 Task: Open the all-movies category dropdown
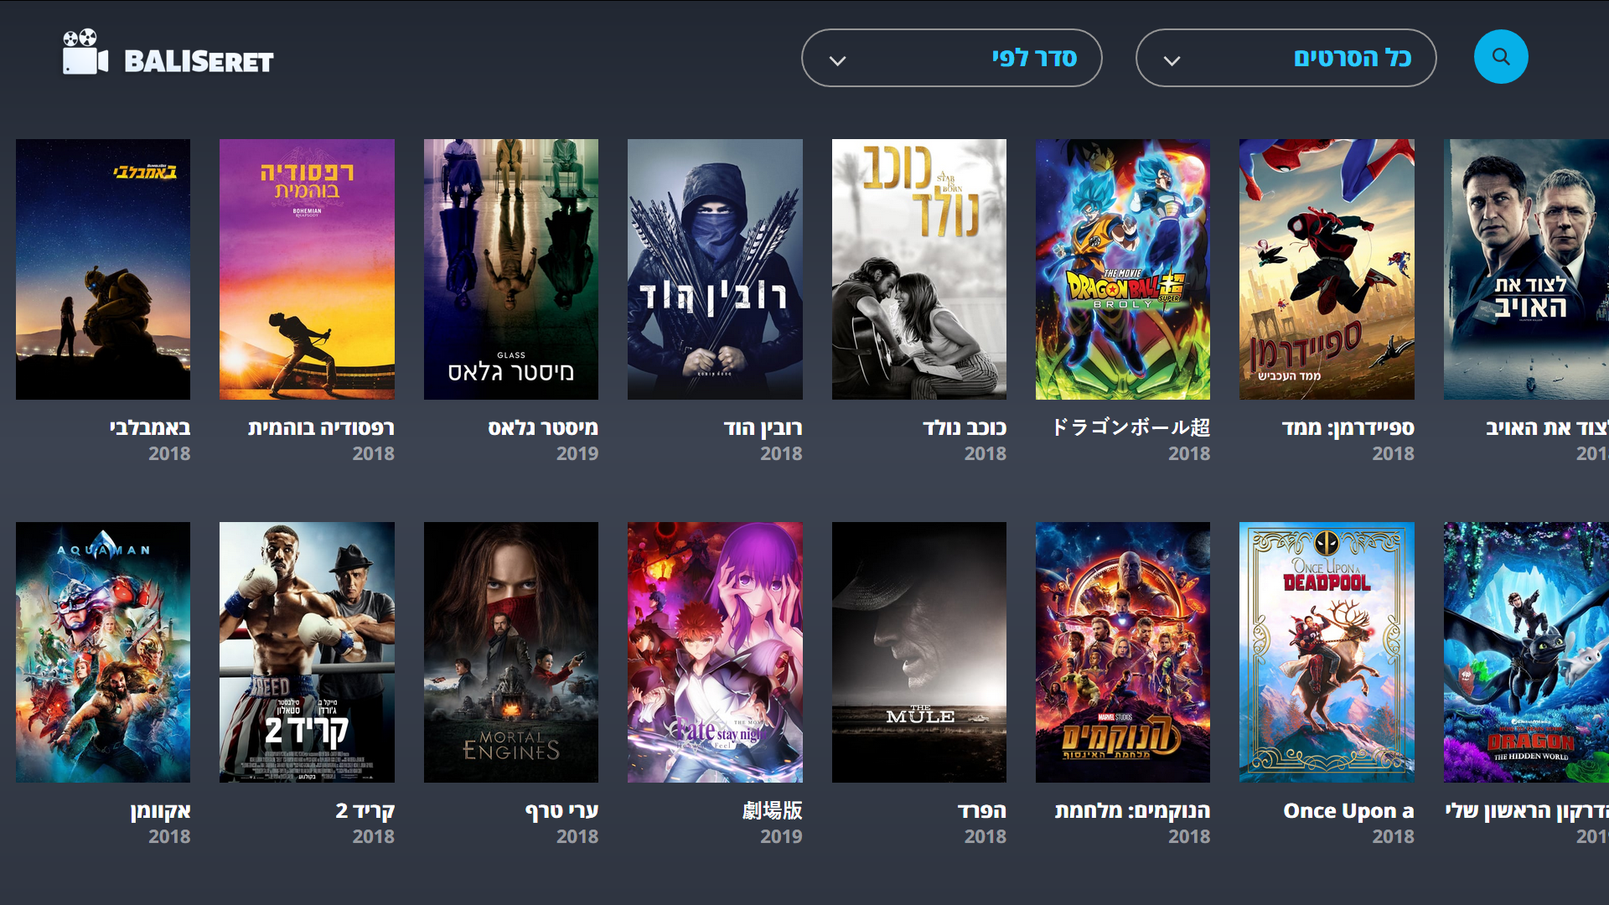1286,58
